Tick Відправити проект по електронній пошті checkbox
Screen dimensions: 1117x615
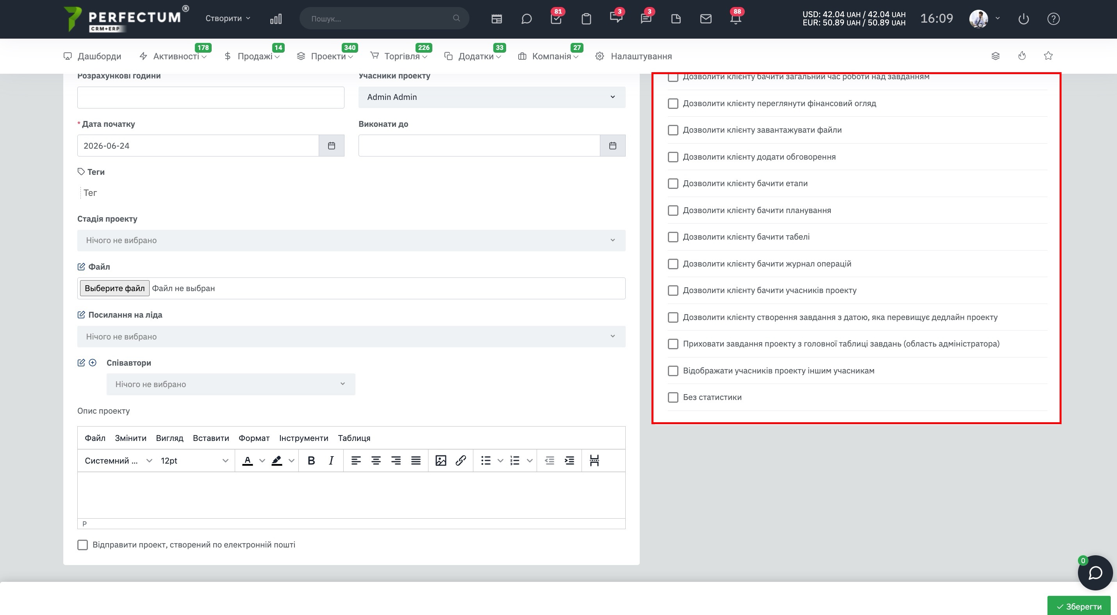82,544
